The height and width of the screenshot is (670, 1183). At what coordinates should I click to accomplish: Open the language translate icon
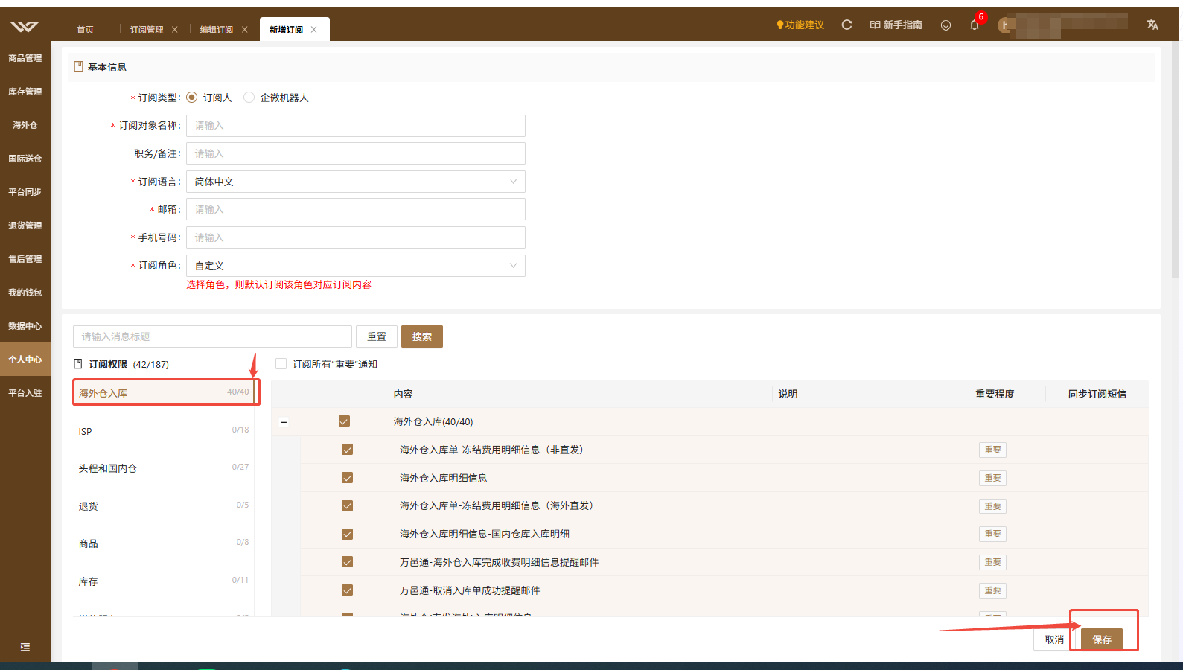(x=1152, y=25)
